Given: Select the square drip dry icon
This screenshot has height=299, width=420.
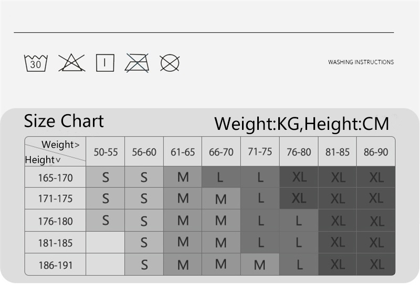Looking at the screenshot, I should click(x=105, y=63).
